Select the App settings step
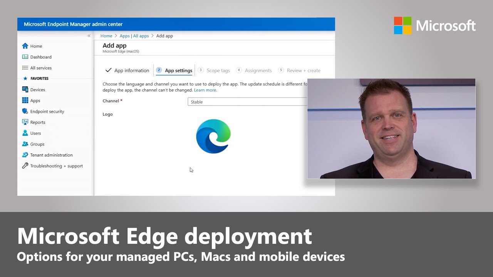The width and height of the screenshot is (493, 277). pyautogui.click(x=174, y=70)
